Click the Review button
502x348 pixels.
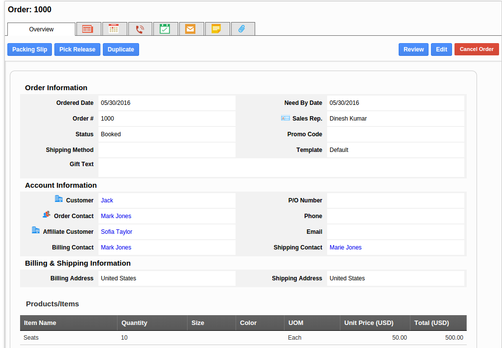(x=413, y=50)
